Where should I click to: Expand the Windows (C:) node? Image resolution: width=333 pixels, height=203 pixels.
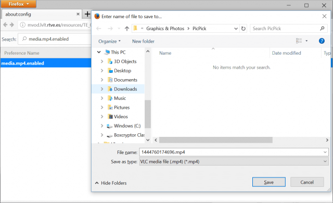pos(102,126)
